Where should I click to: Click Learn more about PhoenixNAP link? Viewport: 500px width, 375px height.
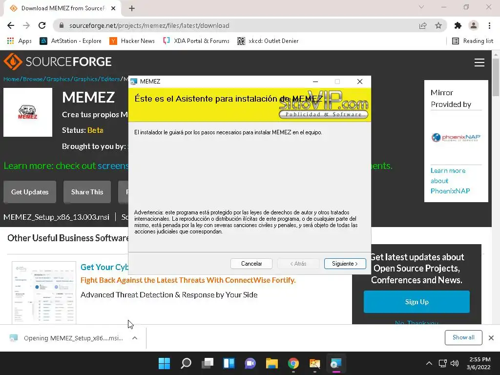[450, 181]
